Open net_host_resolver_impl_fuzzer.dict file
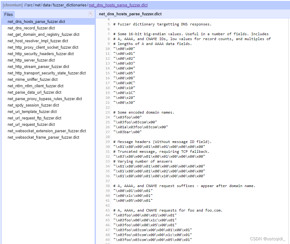The height and width of the screenshot is (244, 290). [x=38, y=41]
